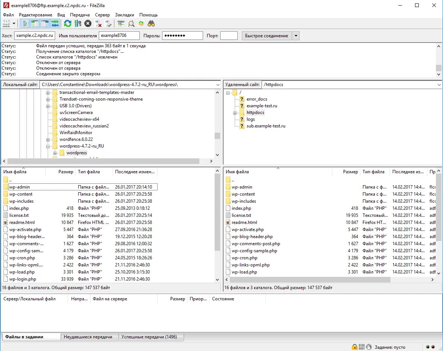Expand the local wordpress subfolder

(x=55, y=153)
